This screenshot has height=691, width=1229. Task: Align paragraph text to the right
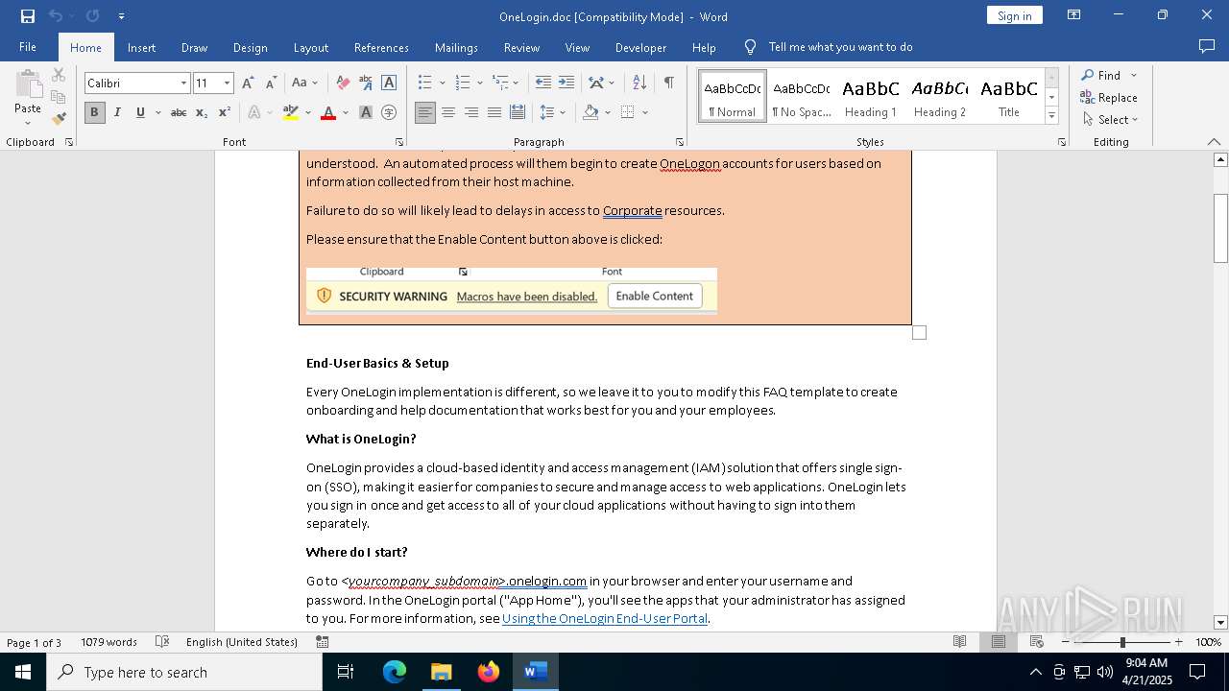[471, 112]
